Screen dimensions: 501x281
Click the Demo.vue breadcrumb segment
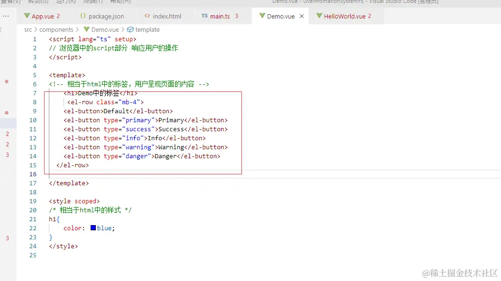click(x=101, y=30)
